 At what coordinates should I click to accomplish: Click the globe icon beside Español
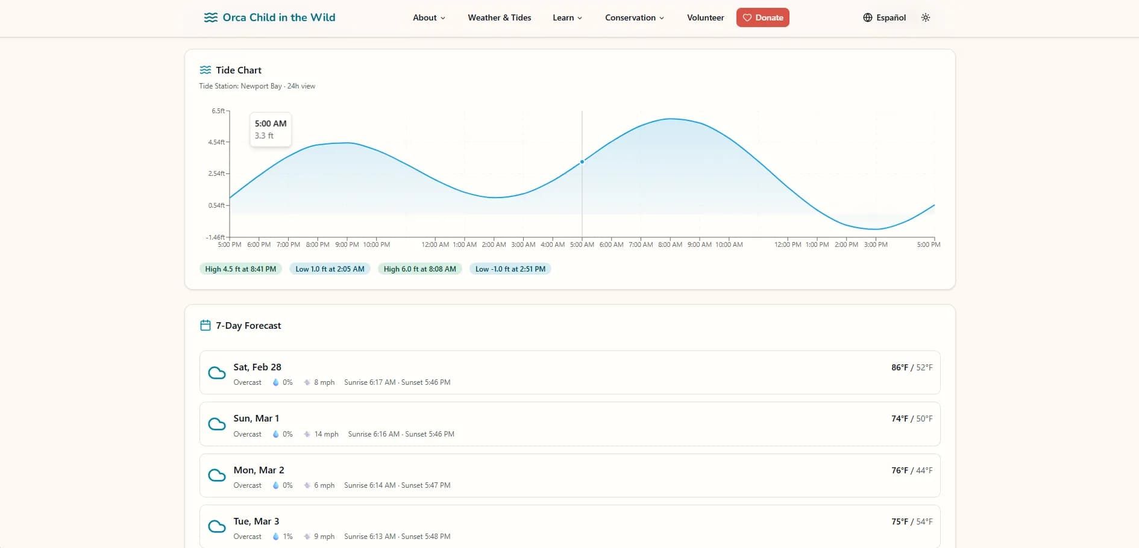click(867, 17)
